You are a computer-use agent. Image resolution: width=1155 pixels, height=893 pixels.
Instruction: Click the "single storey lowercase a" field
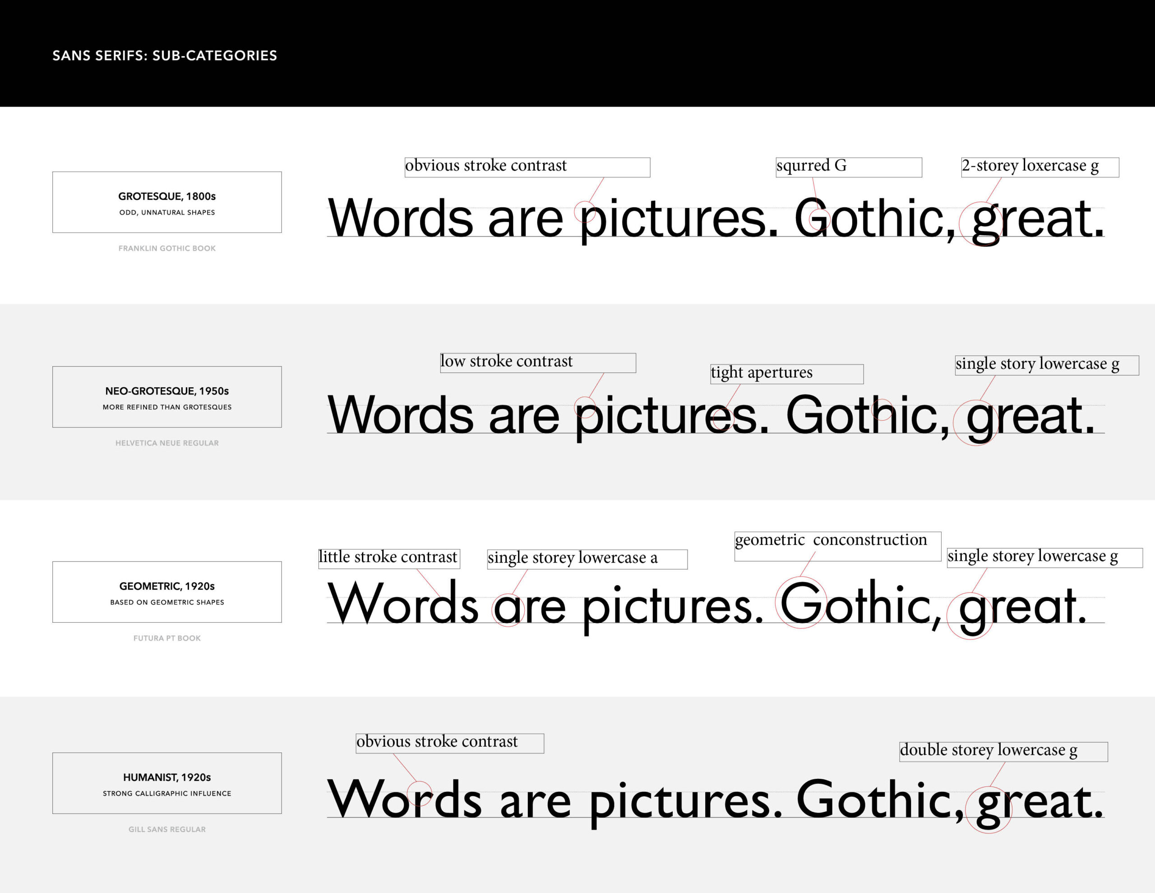tap(587, 559)
